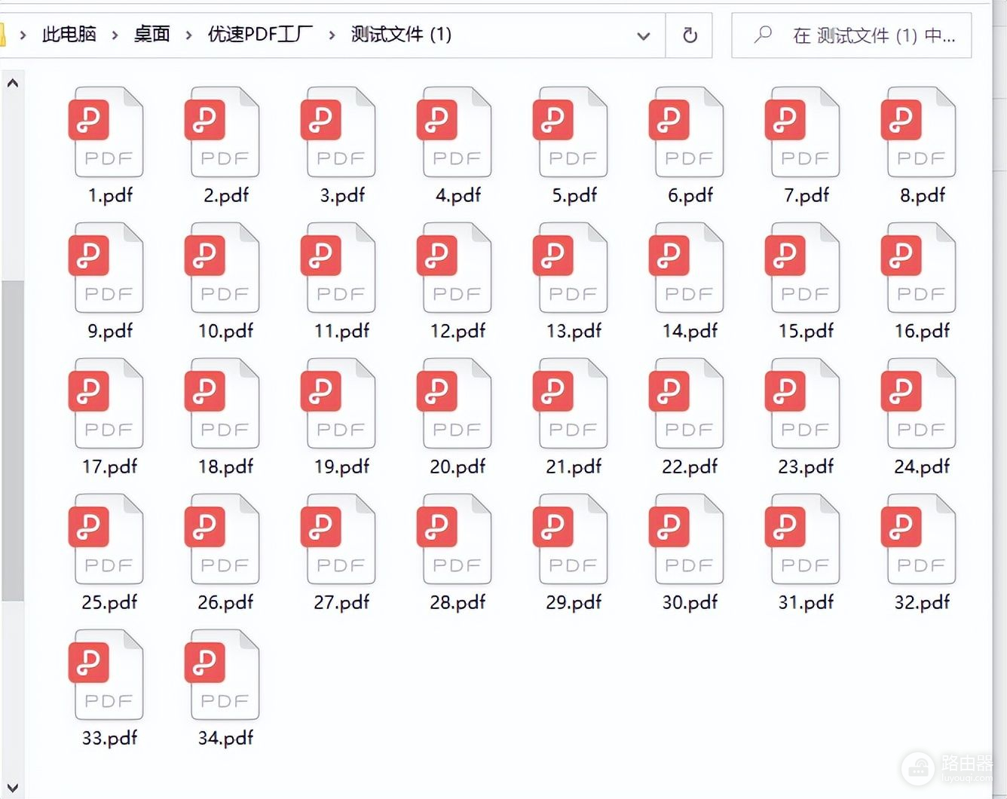Select the 20.pdf file icon

click(x=455, y=403)
